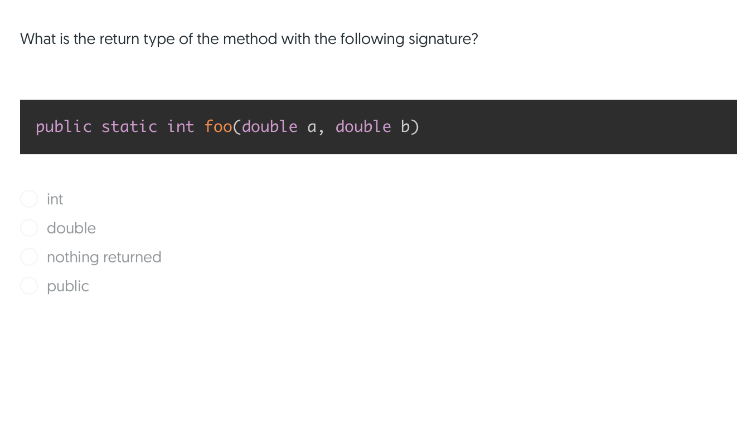Viewport: 737px width, 445px height.
Task: Click the parameter 'a' in the signature
Action: point(312,126)
